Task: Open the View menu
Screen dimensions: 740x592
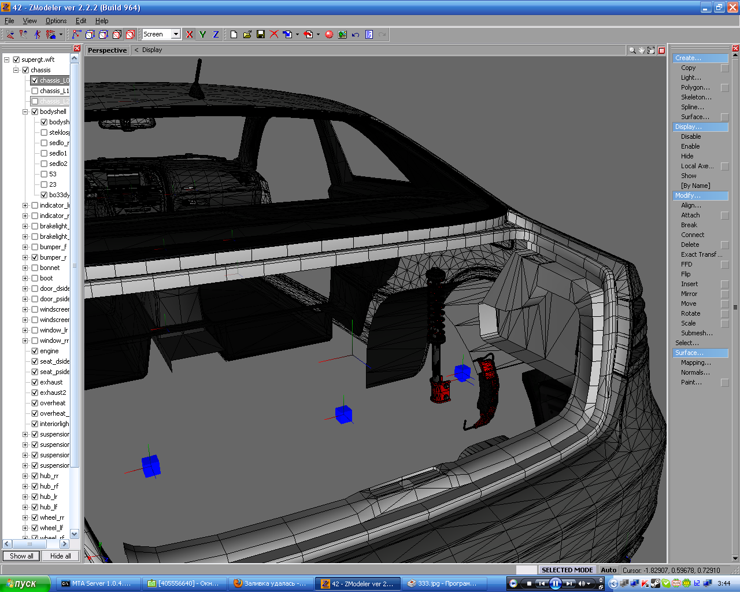Action: [x=29, y=21]
